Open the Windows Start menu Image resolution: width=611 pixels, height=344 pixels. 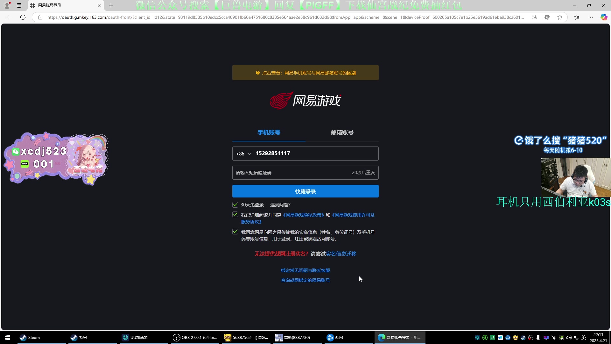point(8,338)
